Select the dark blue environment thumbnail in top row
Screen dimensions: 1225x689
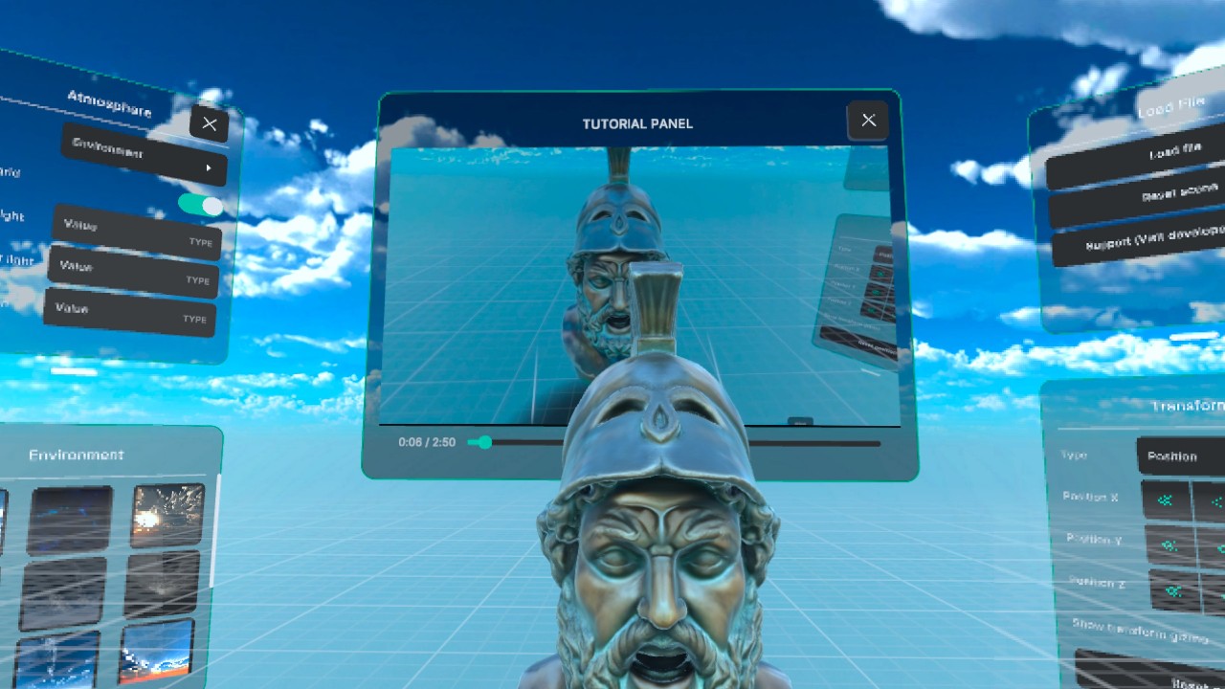tap(70, 520)
